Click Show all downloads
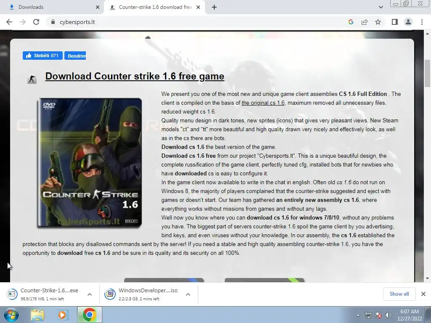Image resolution: width=431 pixels, height=323 pixels. (399, 294)
